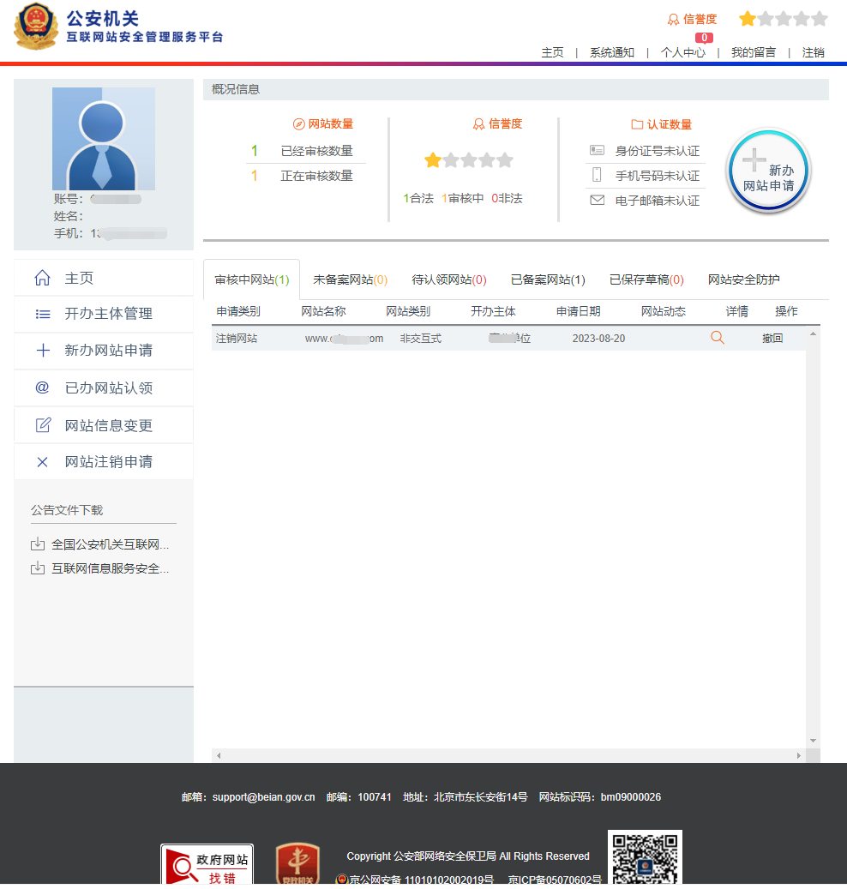Click the user avatar picture
This screenshot has height=889, width=847.
pos(104,139)
